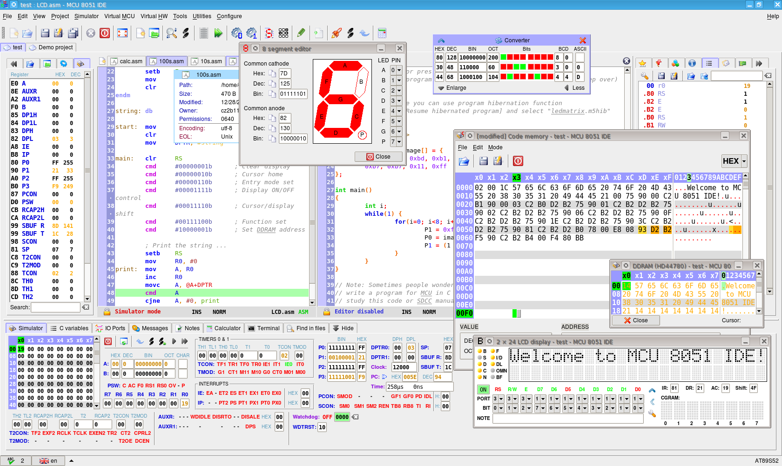Viewport: 782px width, 466px height.
Task: Toggle segment D in the 8 segment display
Action: (x=336, y=133)
